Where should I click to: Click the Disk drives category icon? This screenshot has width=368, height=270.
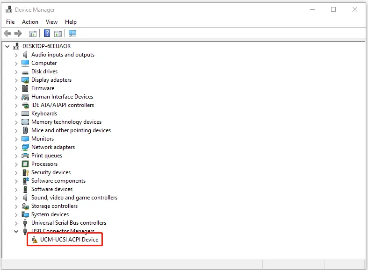coord(25,72)
